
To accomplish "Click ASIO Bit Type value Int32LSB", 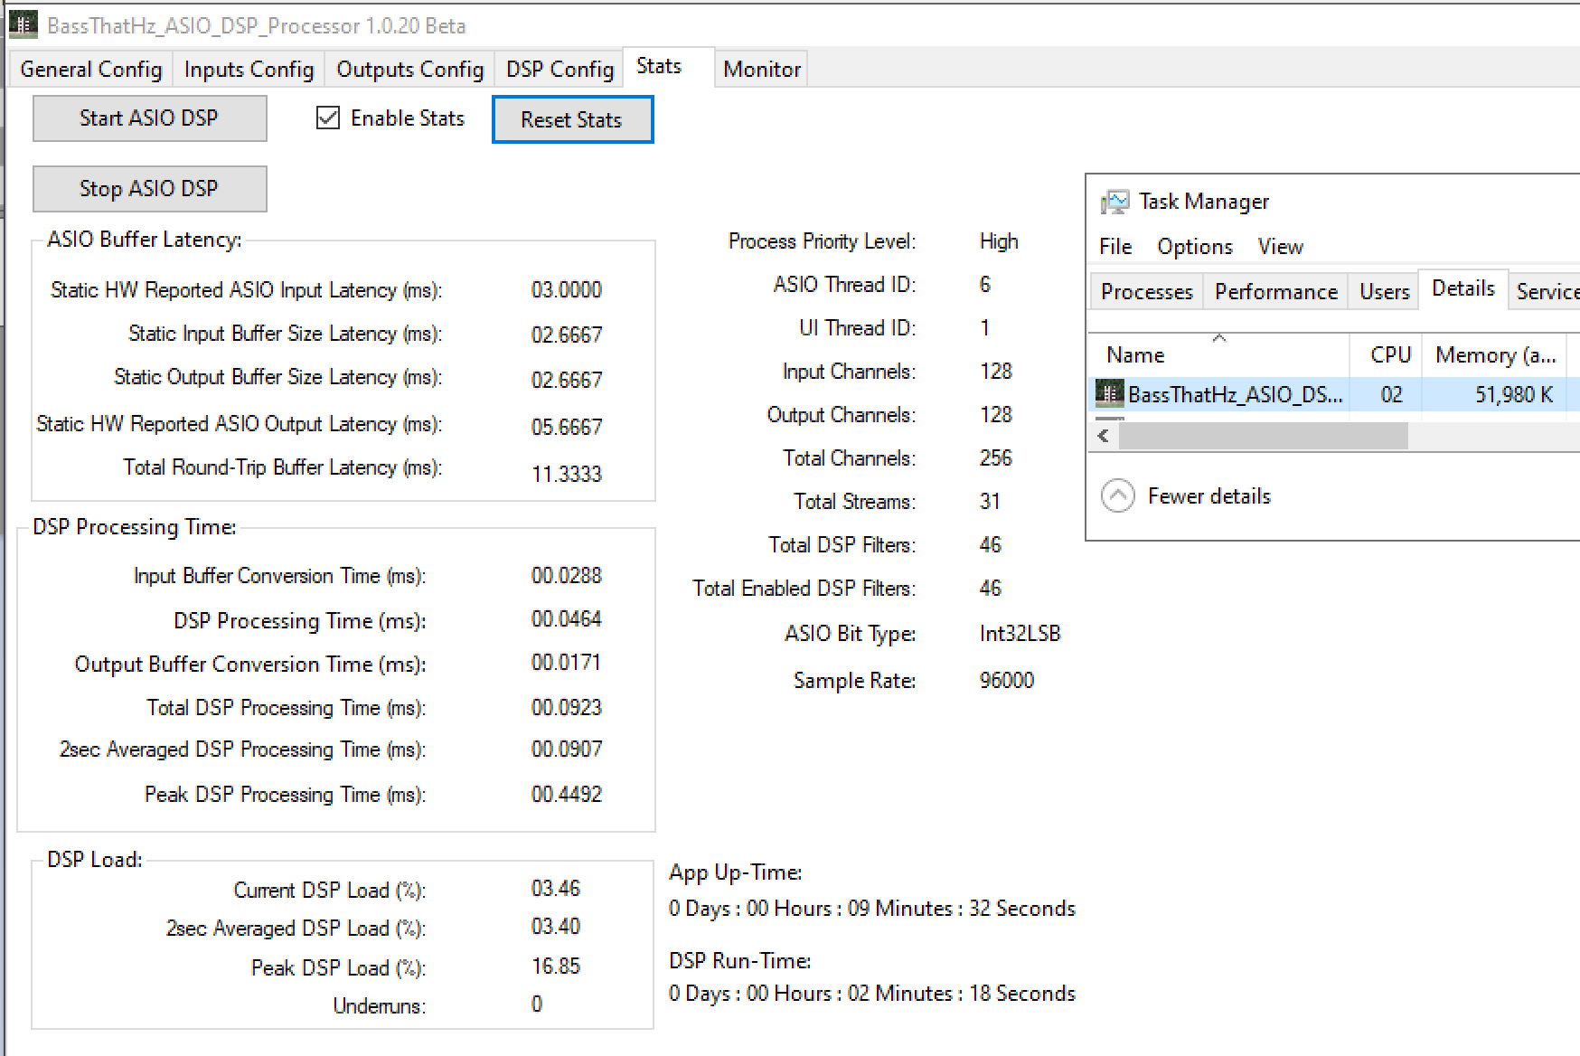I will pyautogui.click(x=1020, y=633).
